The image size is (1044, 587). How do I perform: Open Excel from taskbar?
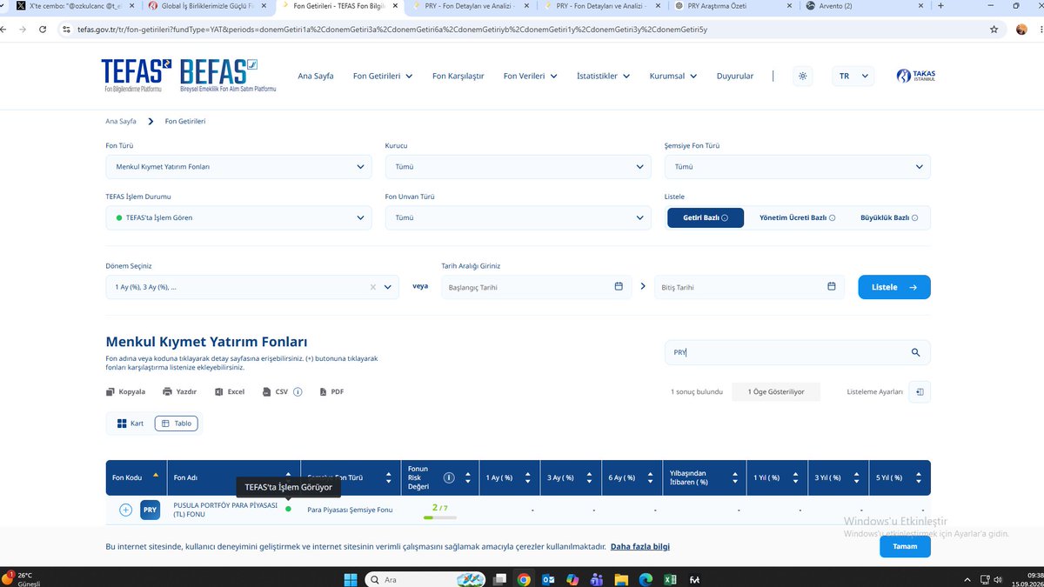(x=670, y=579)
